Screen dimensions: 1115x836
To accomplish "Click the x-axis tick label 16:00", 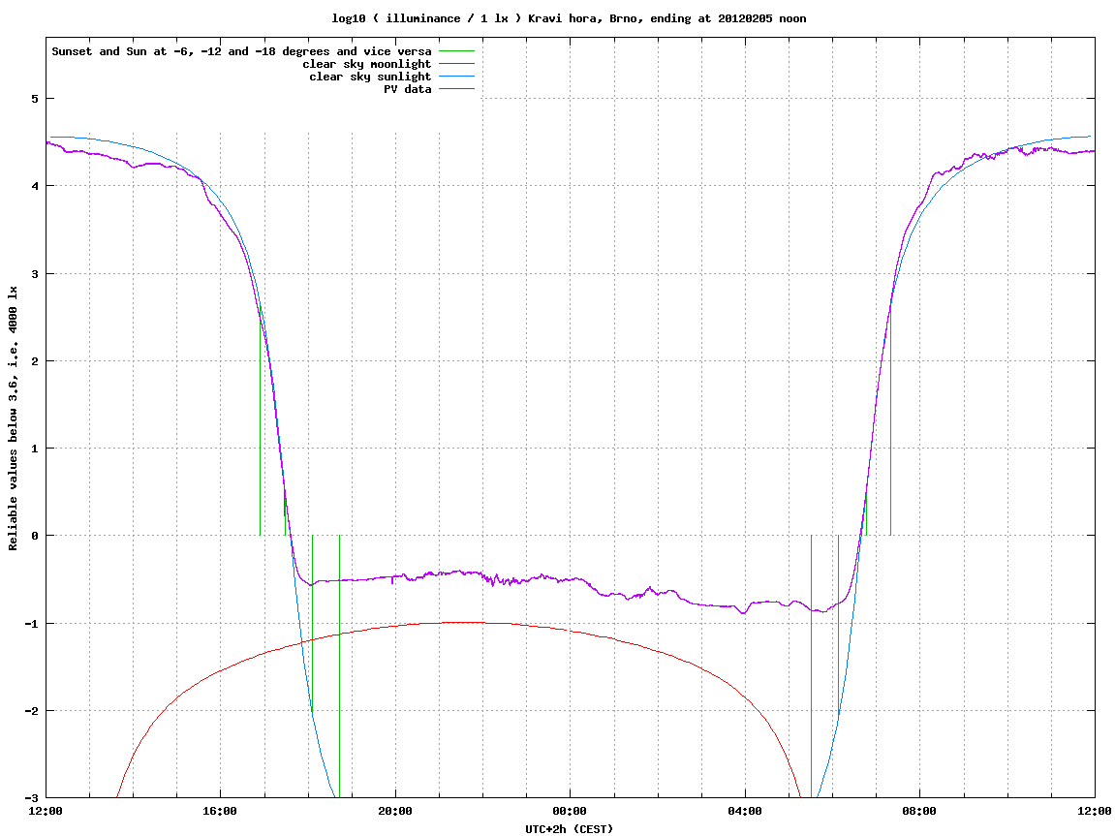I will coord(221,811).
